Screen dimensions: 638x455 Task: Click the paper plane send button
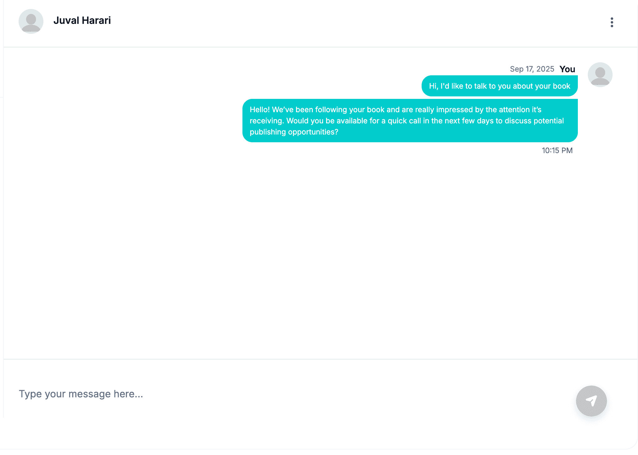[x=591, y=401]
